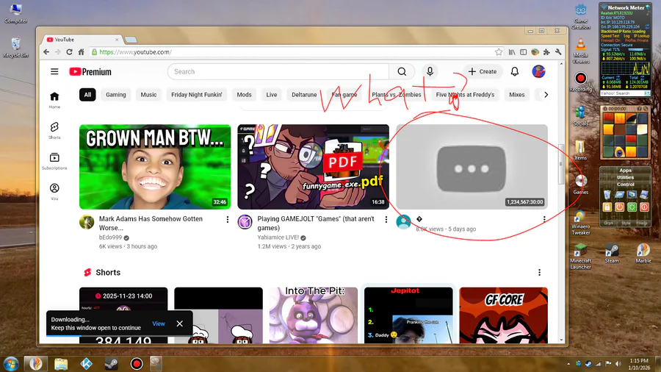Select the Music filter chip
The height and width of the screenshot is (372, 661).
click(148, 95)
